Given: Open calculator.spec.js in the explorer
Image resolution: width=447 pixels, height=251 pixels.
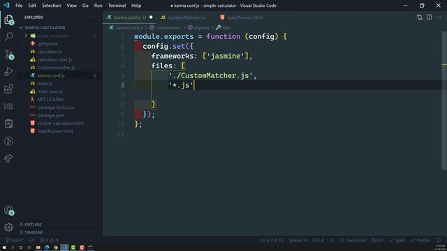Looking at the screenshot, I should coord(54,59).
